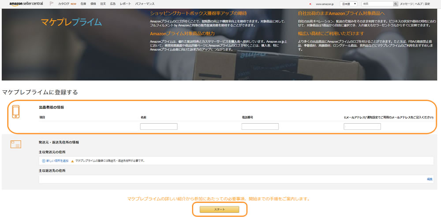The width and height of the screenshot is (441, 217).
Task: Open the 注文 menu
Action: click(x=103, y=4)
